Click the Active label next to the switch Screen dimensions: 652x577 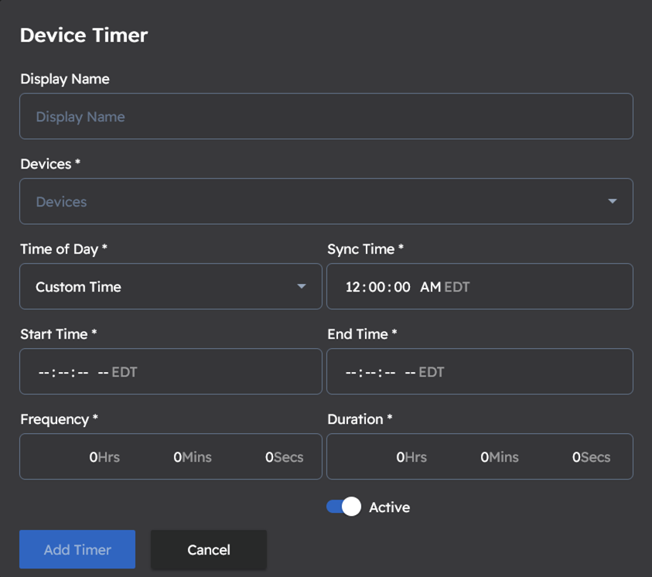click(389, 507)
